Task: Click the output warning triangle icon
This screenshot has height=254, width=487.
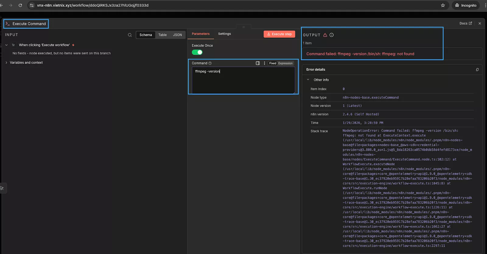Action: (325, 35)
